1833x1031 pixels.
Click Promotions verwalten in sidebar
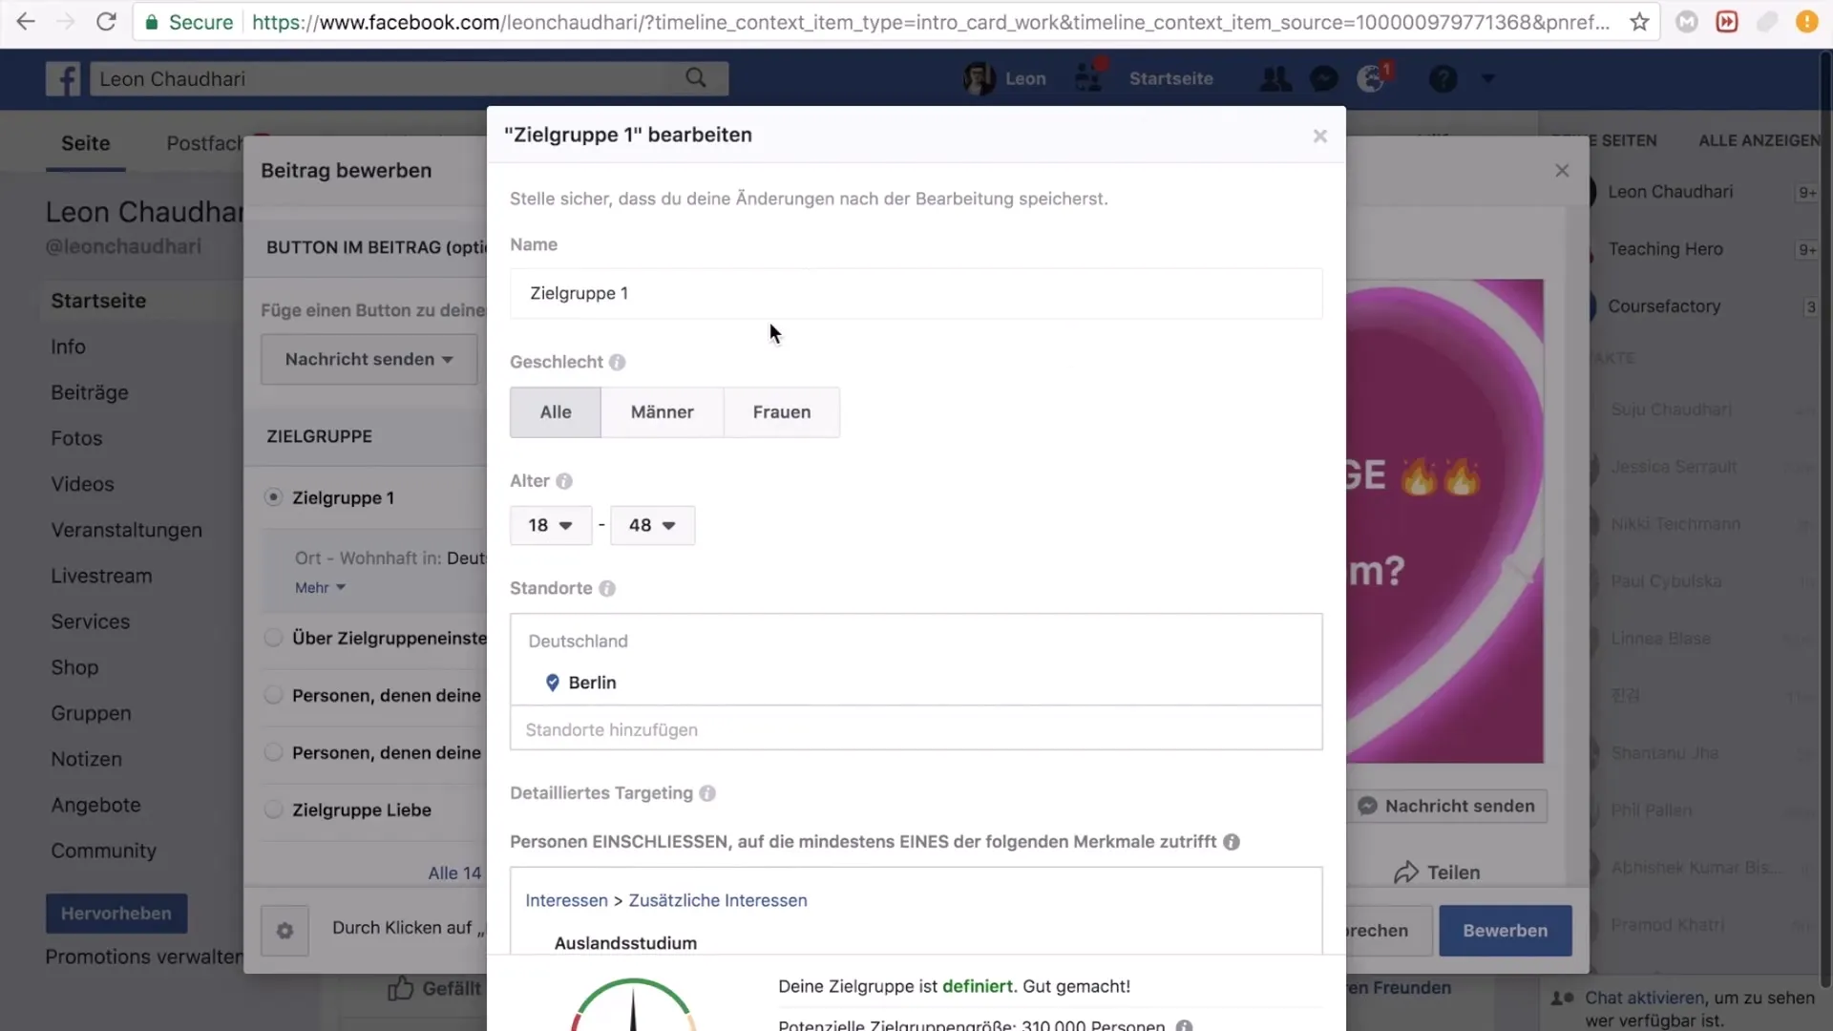144,957
